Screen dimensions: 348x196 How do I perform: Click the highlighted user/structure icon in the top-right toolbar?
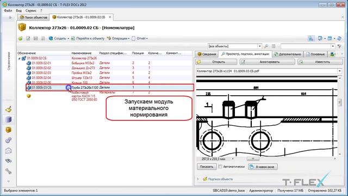pos(311,39)
